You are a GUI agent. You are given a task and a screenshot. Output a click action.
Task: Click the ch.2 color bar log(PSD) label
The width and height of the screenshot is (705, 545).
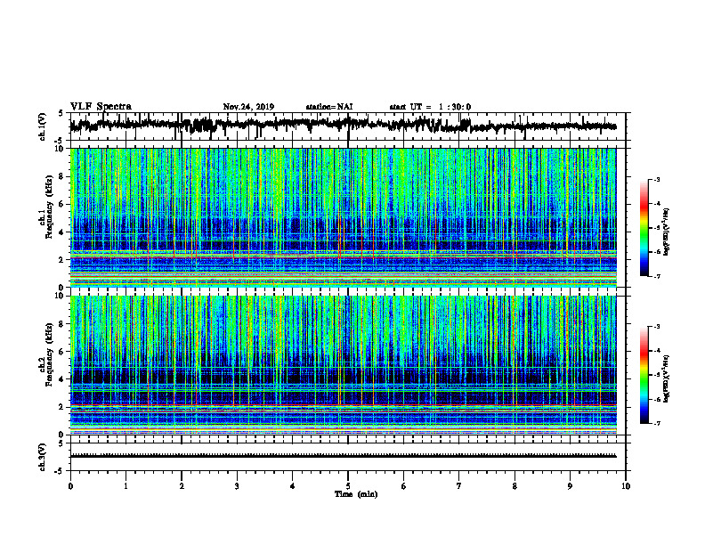pyautogui.click(x=666, y=378)
